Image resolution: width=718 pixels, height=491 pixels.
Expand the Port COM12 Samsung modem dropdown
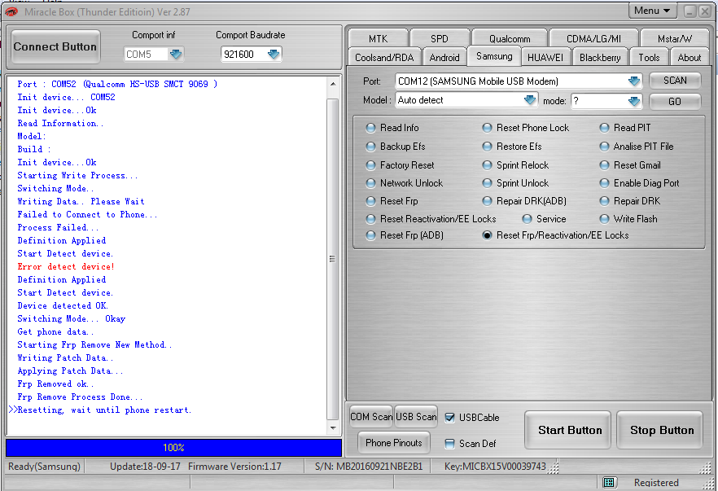634,81
